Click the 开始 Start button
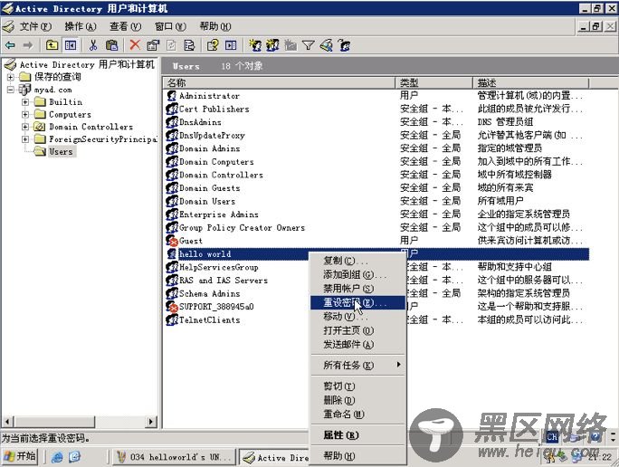This screenshot has height=467, width=619. (20, 457)
